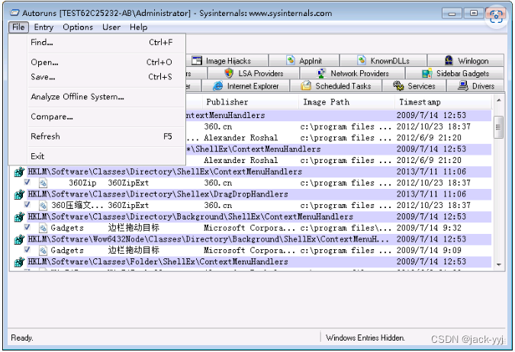Click Network Providers tab icon
Viewport: 515px width, 352px height.
click(x=321, y=73)
